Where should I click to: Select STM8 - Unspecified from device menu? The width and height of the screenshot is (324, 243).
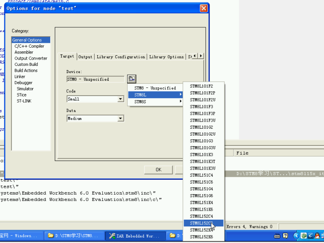(x=155, y=88)
